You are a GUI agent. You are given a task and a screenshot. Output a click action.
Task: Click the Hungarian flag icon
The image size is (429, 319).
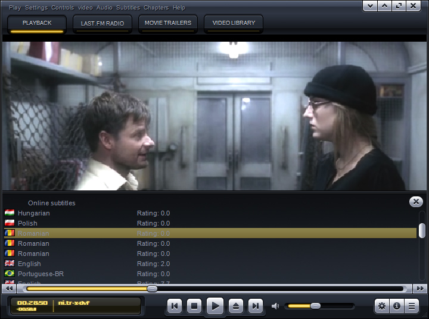[10, 212]
